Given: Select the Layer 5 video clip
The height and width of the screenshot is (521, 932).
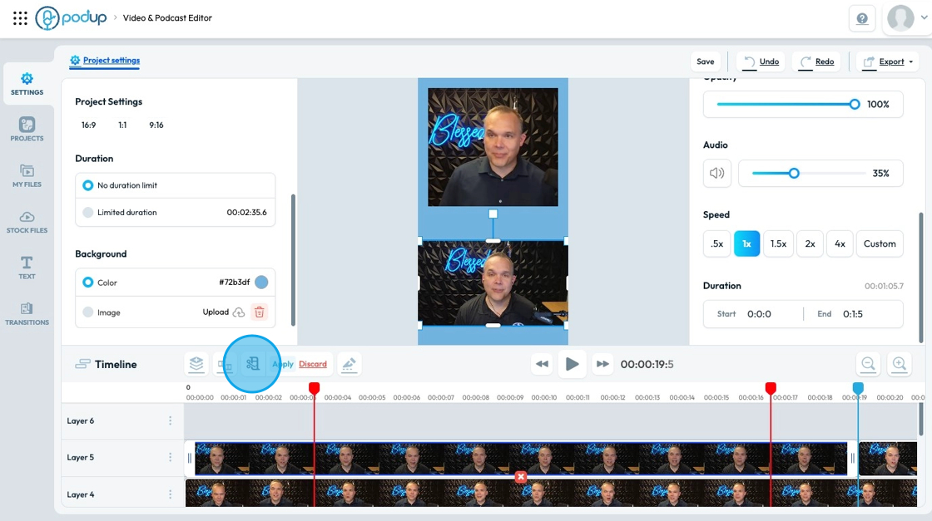Looking at the screenshot, I should click(521, 458).
